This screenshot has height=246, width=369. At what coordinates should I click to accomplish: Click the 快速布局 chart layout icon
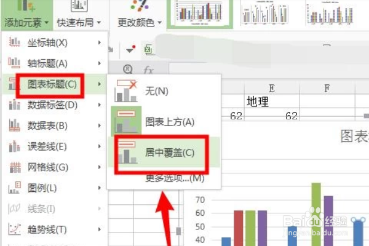(x=79, y=6)
